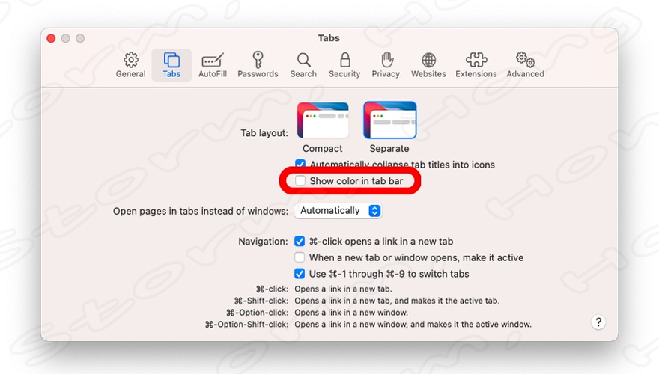Select the Tabs preferences pane
Viewport: 659px width, 374px height.
coord(171,65)
